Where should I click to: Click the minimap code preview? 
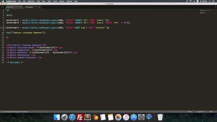(x=205, y=12)
